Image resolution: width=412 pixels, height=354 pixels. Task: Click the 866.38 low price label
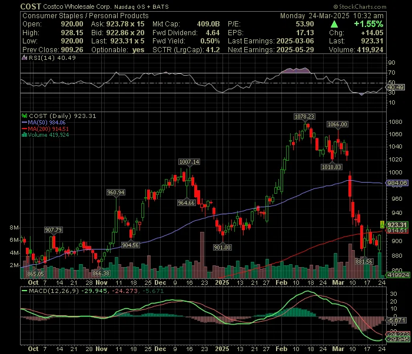tap(101, 274)
